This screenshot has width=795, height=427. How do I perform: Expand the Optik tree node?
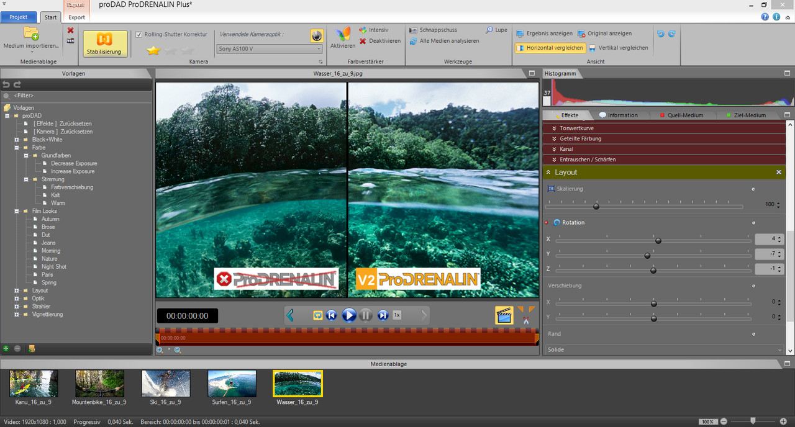click(17, 299)
